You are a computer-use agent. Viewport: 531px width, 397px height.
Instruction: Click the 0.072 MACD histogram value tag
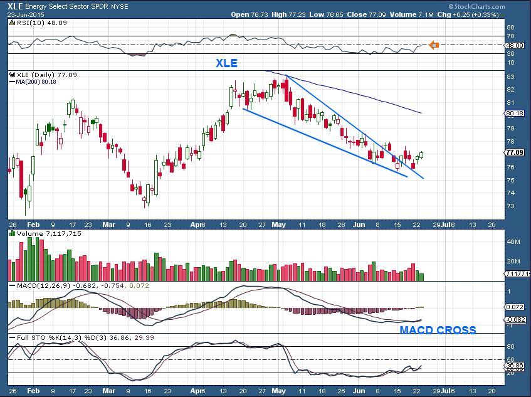[x=515, y=307]
